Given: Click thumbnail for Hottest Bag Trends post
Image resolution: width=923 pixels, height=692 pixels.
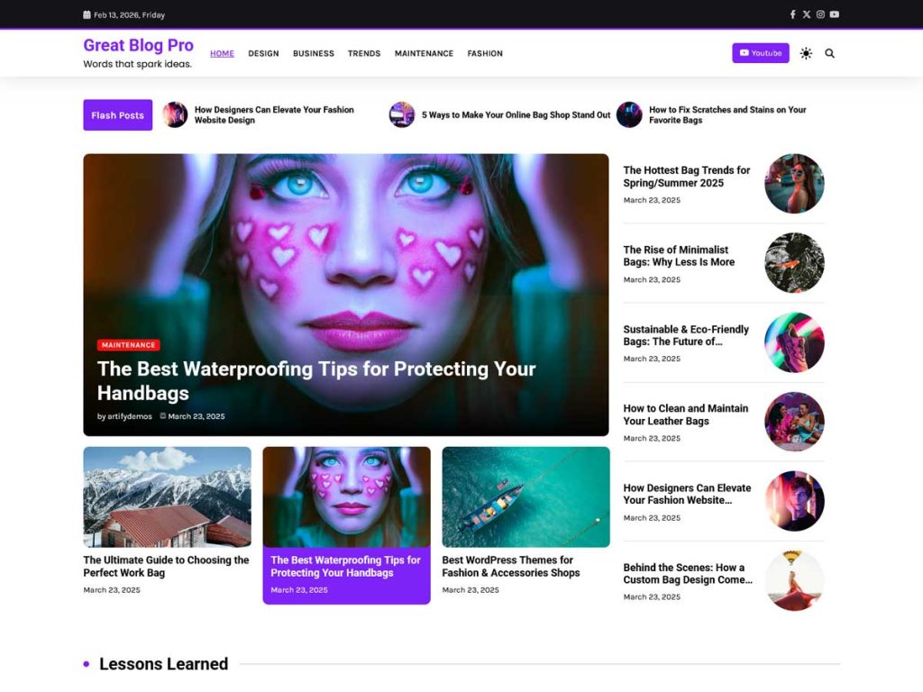Looking at the screenshot, I should tap(794, 184).
